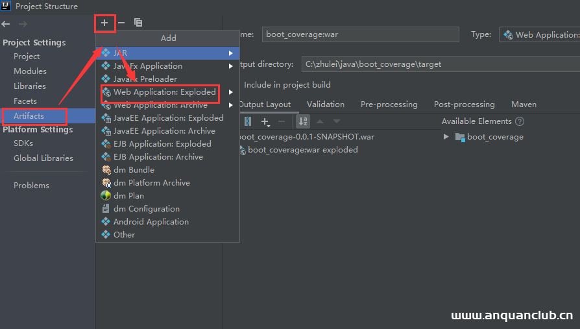Screen dimensions: 580x329
Task: Click the create archive icon in layout toolbar
Action: 248,121
